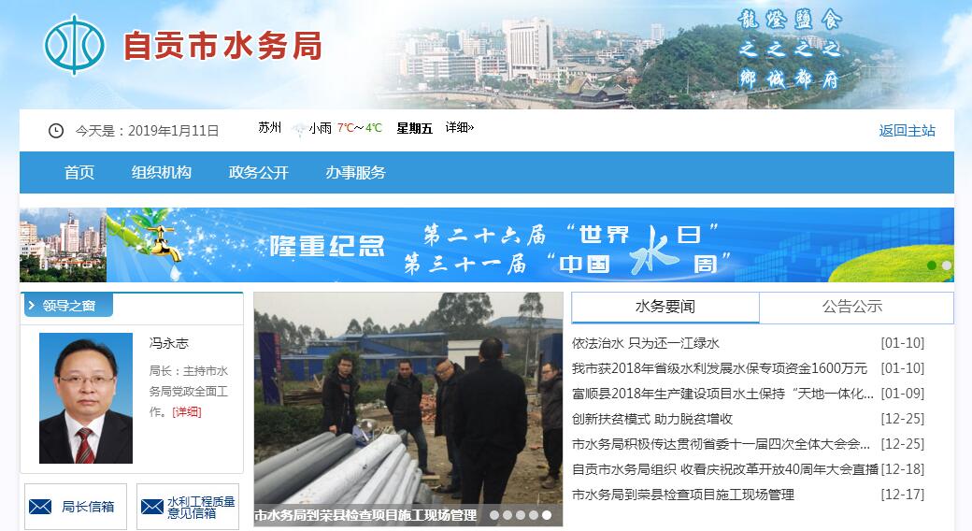Screen dimensions: 972x531
Task: Click the director's portrait photo
Action: tap(86, 398)
